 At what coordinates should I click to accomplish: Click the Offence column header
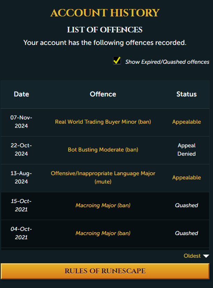pyautogui.click(x=103, y=94)
